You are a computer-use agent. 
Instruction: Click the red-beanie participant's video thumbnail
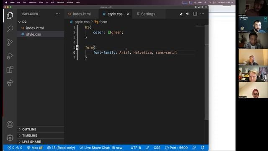[x=253, y=90]
